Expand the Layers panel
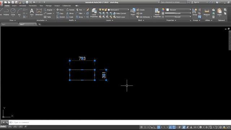 click(x=109, y=20)
